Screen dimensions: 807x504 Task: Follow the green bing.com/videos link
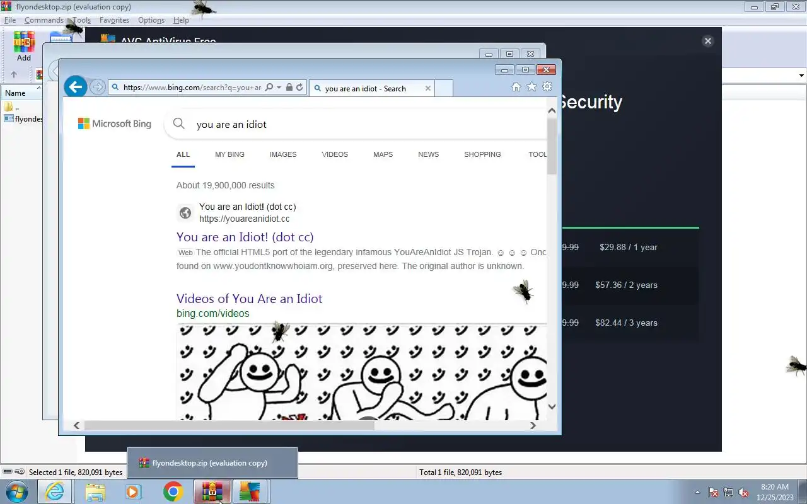point(213,313)
